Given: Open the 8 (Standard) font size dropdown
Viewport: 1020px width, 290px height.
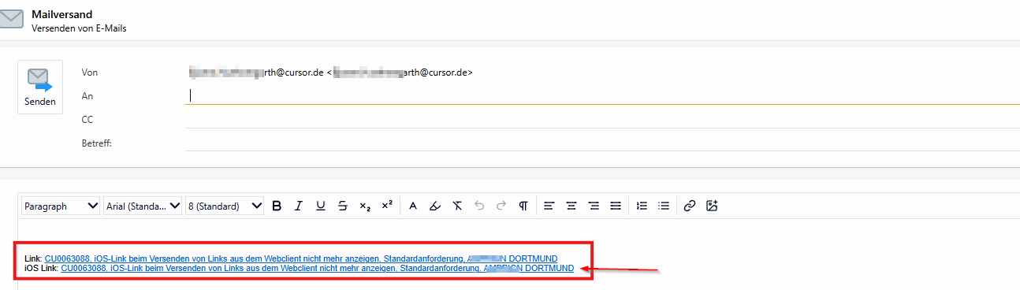Looking at the screenshot, I should click(225, 206).
